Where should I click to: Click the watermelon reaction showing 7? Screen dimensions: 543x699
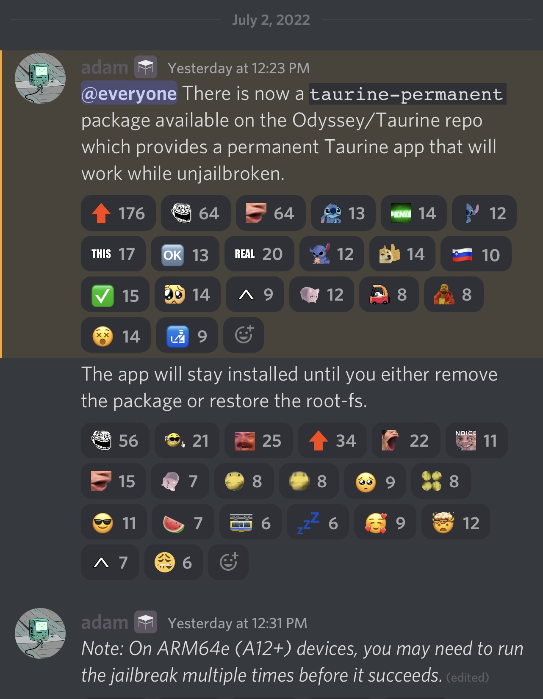[x=183, y=522]
